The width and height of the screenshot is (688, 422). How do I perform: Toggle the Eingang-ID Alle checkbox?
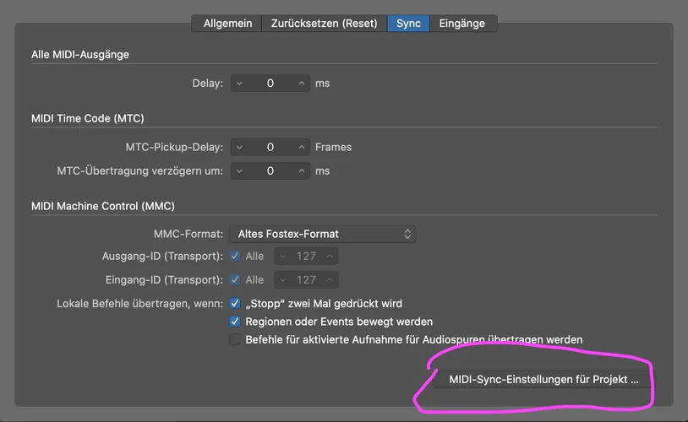pyautogui.click(x=236, y=279)
